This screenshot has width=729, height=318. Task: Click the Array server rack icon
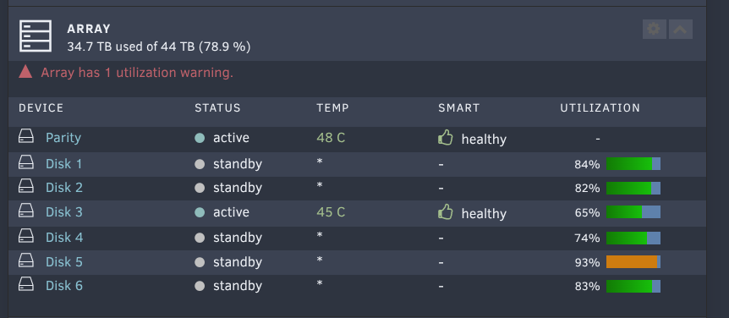[36, 36]
